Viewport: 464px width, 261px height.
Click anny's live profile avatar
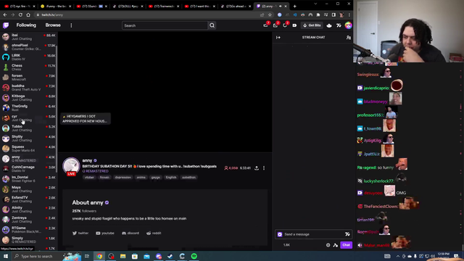coord(71,166)
